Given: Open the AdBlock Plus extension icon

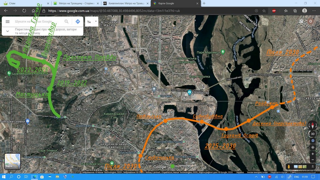Looking at the screenshot, I should (274, 11).
